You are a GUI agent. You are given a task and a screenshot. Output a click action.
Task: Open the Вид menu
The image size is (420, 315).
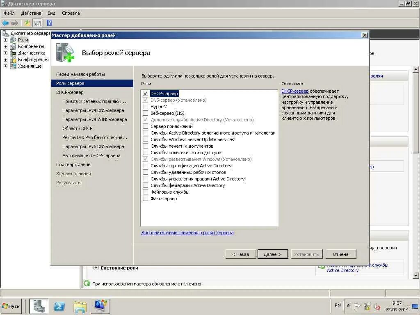click(51, 13)
